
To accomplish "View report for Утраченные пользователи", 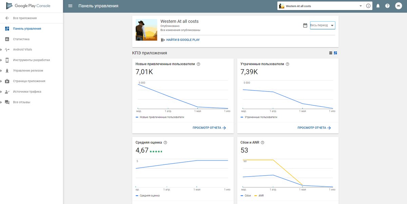I will (x=314, y=128).
